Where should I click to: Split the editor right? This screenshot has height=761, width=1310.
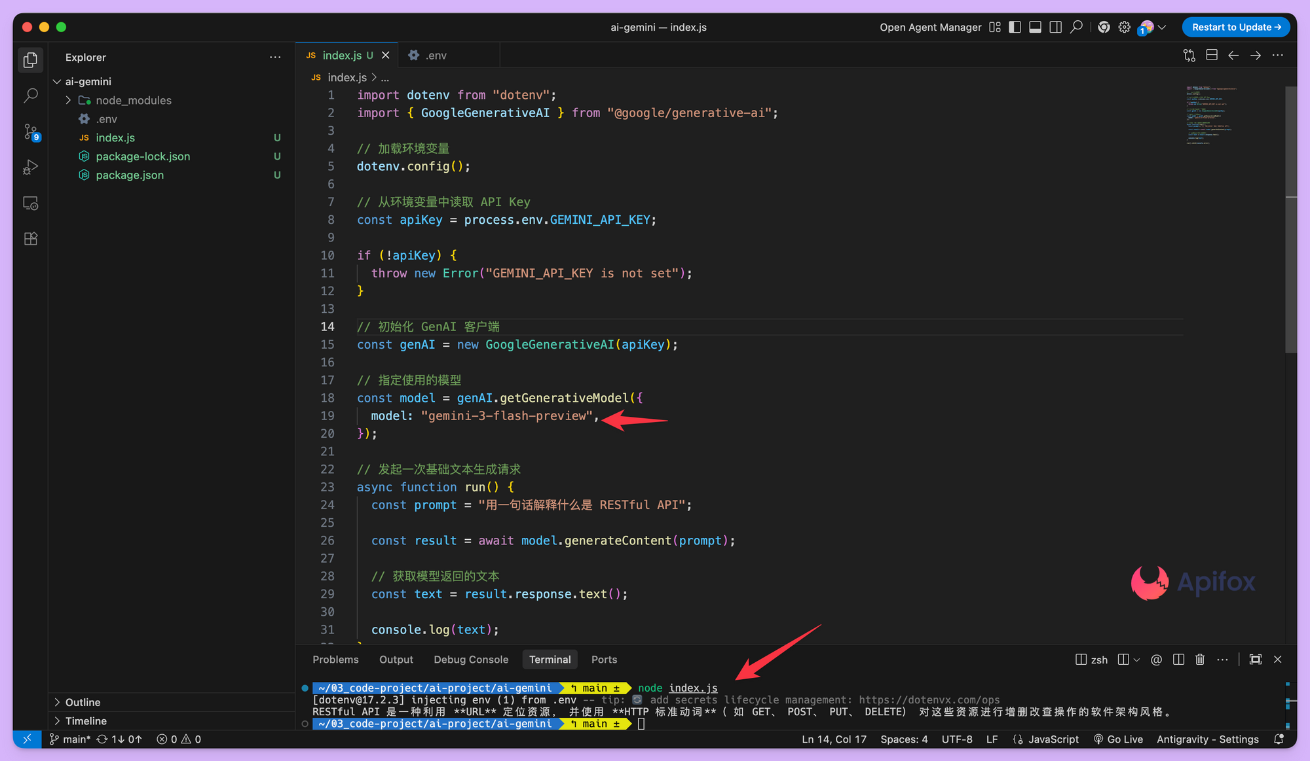(1212, 56)
